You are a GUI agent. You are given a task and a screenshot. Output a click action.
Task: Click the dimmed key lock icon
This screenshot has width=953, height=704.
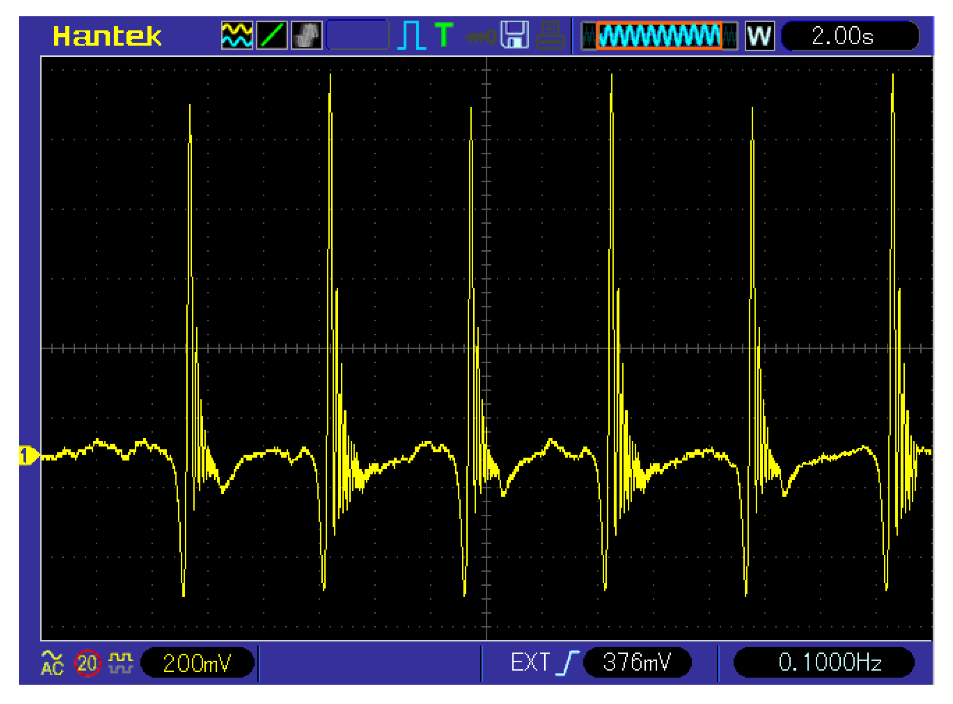[481, 37]
